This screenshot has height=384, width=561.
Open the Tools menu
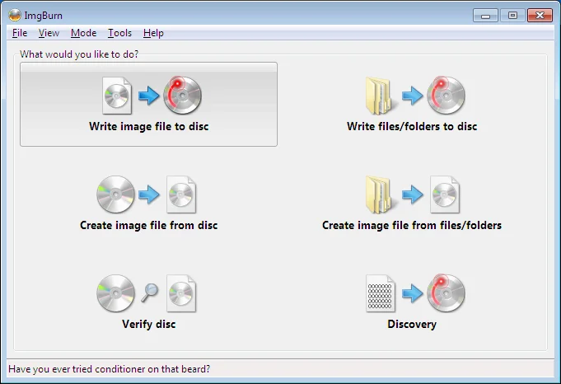click(119, 33)
